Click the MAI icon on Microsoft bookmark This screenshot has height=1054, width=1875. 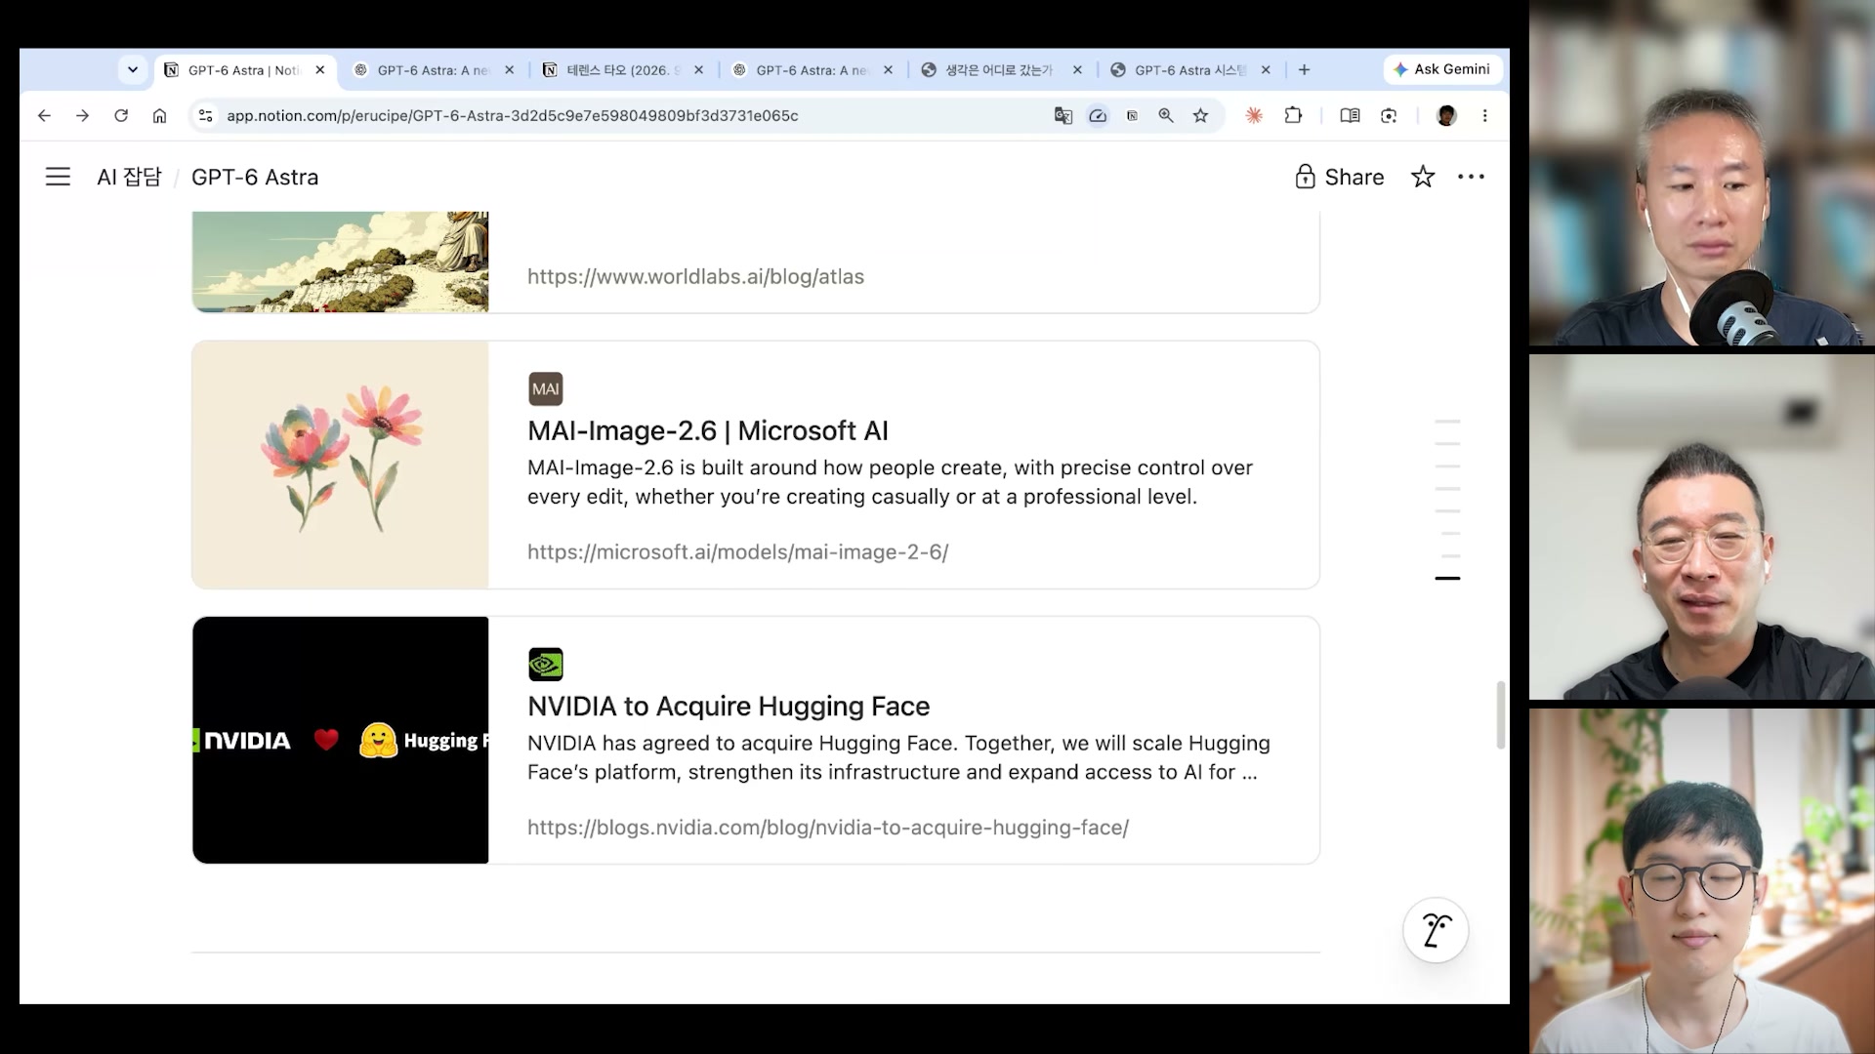(546, 388)
